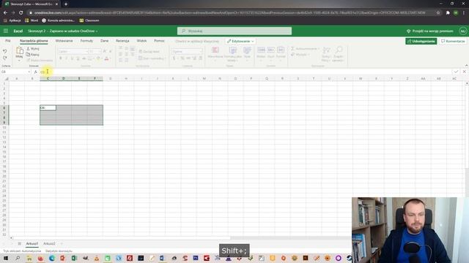
Task: Toggle Bold formatting
Action: (x=61, y=58)
